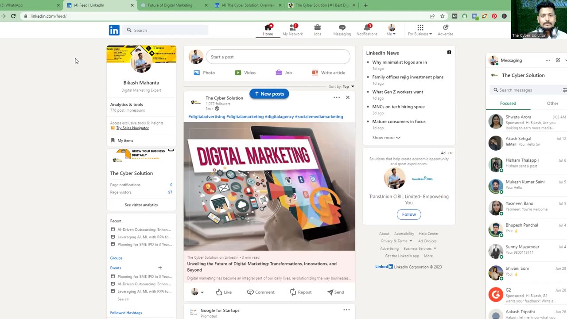
Task: Open the LinkedIn logo home link
Action: 114,30
